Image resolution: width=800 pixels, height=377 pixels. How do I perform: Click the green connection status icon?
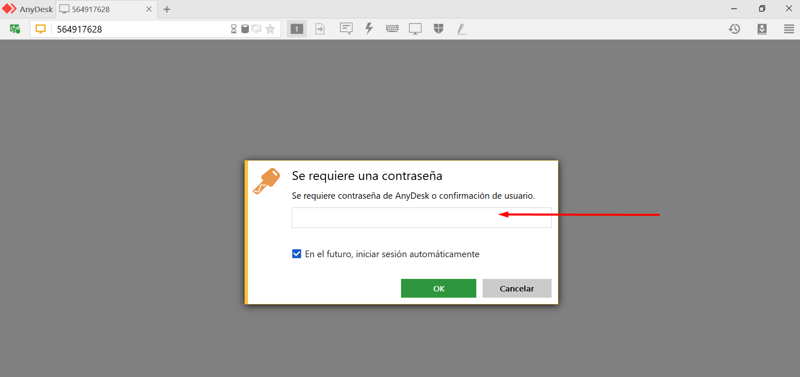point(15,29)
